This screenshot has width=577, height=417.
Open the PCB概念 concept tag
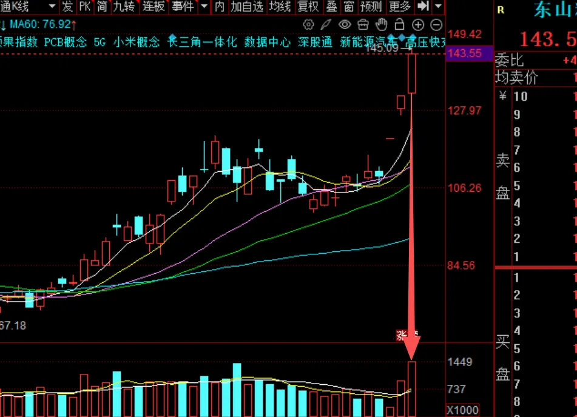(x=66, y=42)
